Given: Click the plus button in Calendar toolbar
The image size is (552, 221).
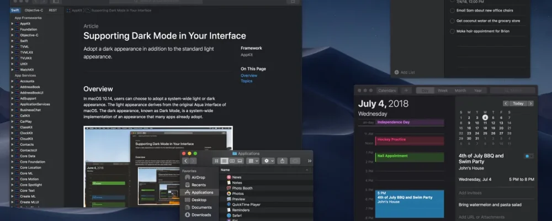Looking at the screenshot, I should point(406,91).
